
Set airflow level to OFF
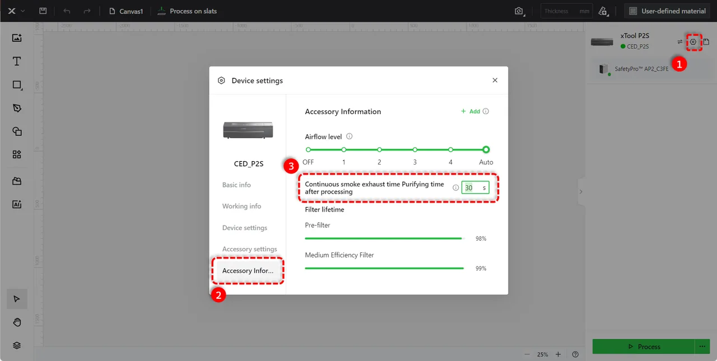[x=308, y=149]
